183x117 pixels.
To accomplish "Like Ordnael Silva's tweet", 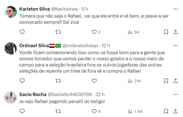I will click(x=94, y=81).
